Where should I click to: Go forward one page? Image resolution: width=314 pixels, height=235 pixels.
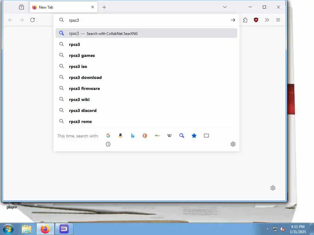(x=21, y=20)
